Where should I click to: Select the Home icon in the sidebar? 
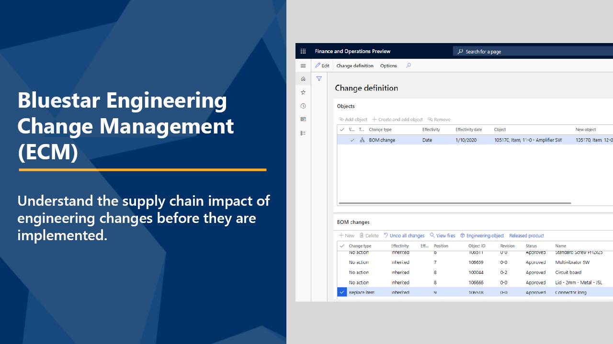pos(303,78)
